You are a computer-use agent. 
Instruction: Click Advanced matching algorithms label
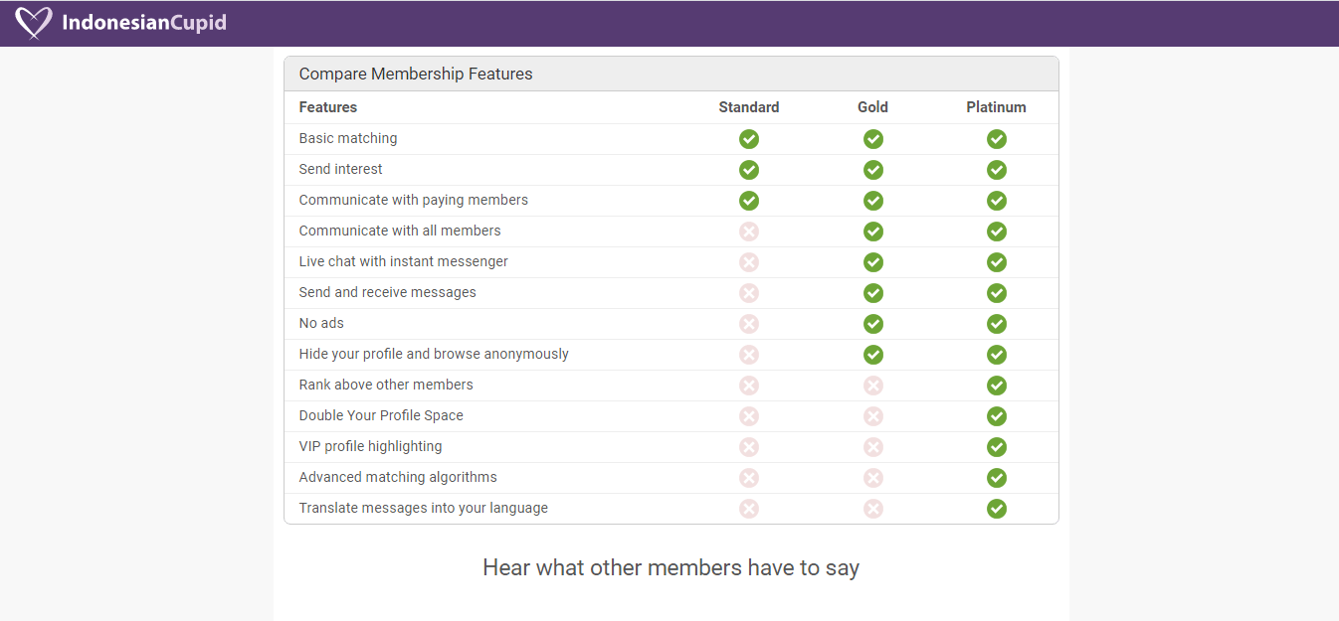click(398, 477)
